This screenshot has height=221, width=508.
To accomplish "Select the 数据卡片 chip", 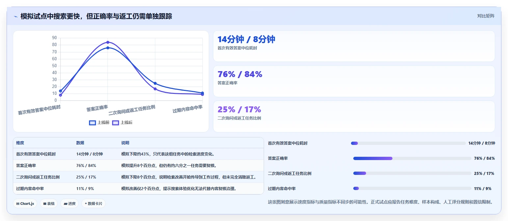I will 94,204.
